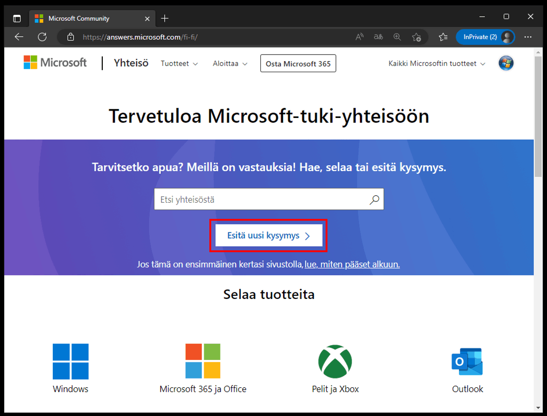This screenshot has height=416, width=547.
Task: Click the Outlook text label
Action: [x=467, y=389]
